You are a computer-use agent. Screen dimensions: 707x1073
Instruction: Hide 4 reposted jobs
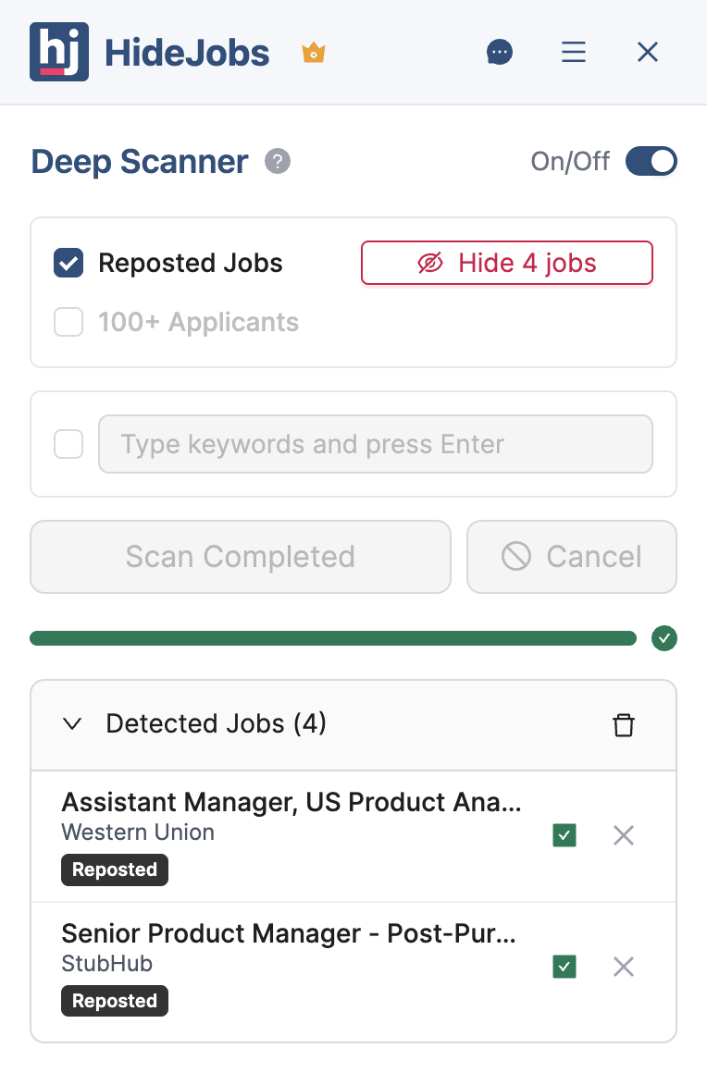[x=506, y=263]
